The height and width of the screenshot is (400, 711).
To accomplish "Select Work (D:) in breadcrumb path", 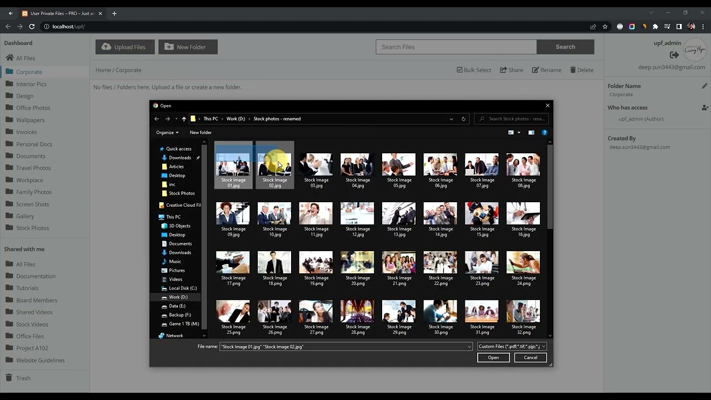I will click(236, 119).
